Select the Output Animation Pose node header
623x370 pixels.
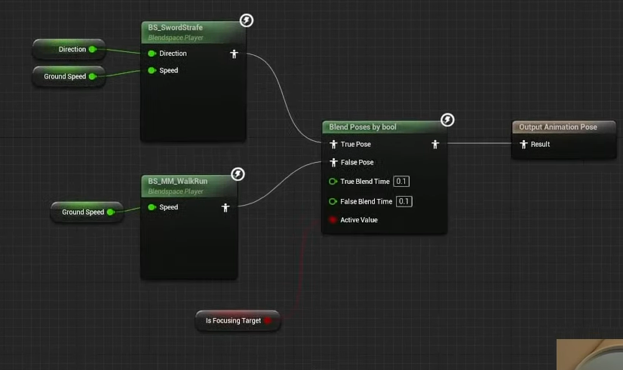[x=558, y=127]
